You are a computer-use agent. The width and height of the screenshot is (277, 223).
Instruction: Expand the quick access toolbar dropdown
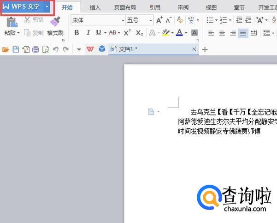[x=79, y=49]
